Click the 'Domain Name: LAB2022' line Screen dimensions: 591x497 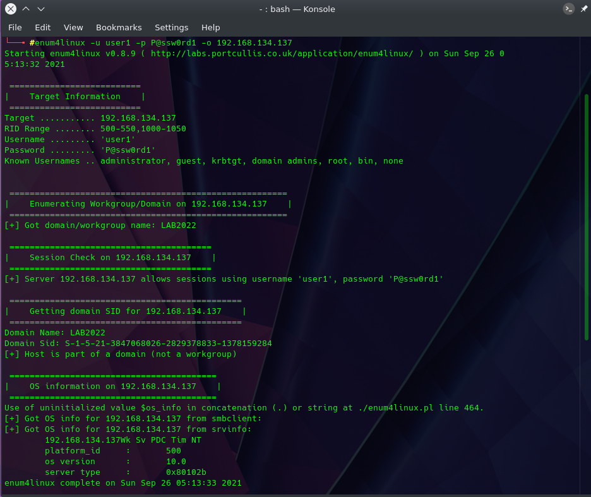pyautogui.click(x=55, y=333)
